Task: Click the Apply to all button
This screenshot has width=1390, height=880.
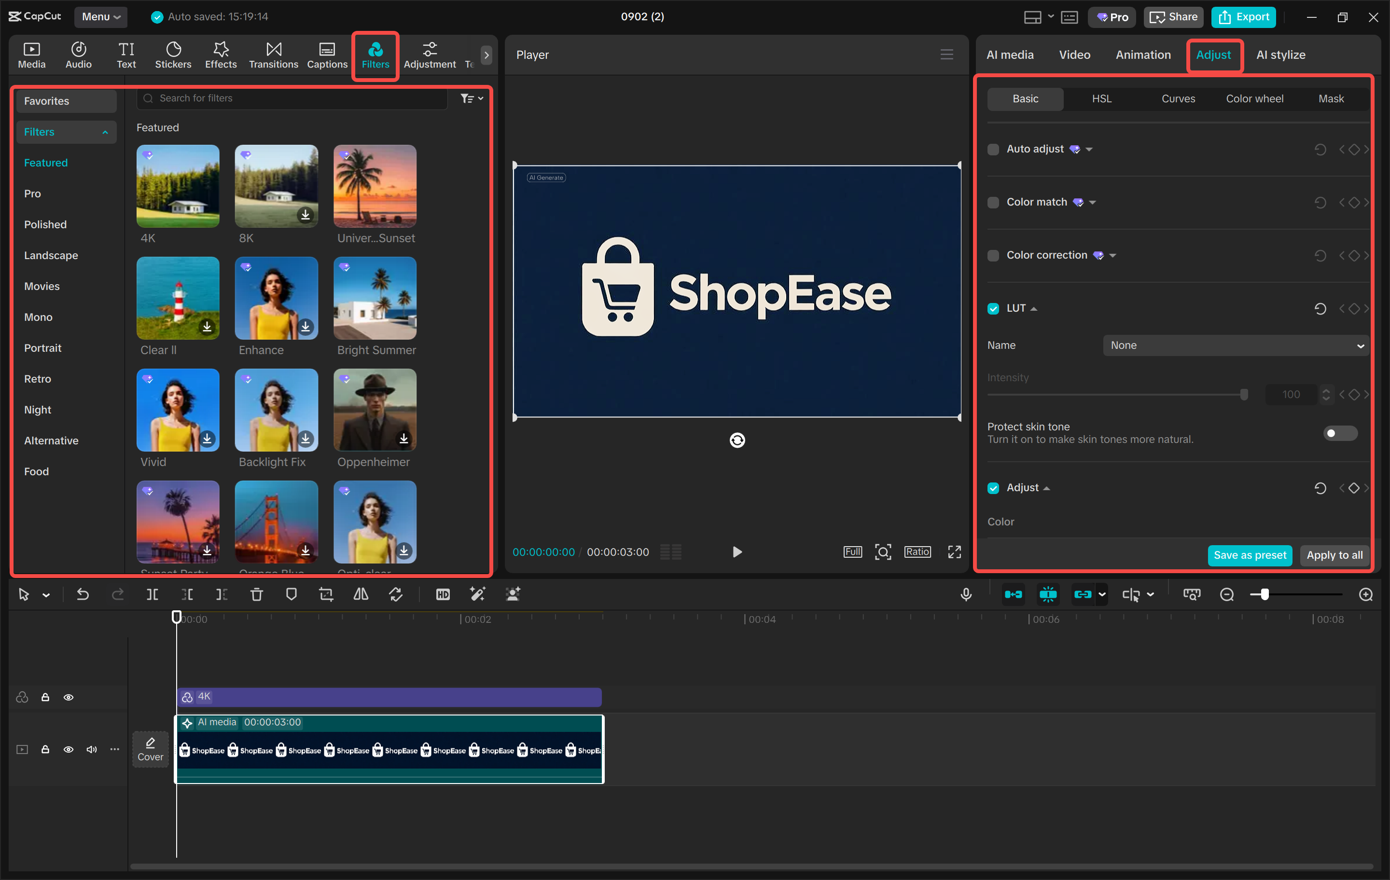Action: pyautogui.click(x=1334, y=555)
